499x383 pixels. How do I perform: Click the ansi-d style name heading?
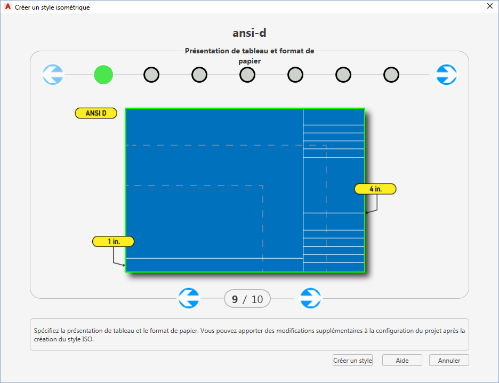[249, 33]
